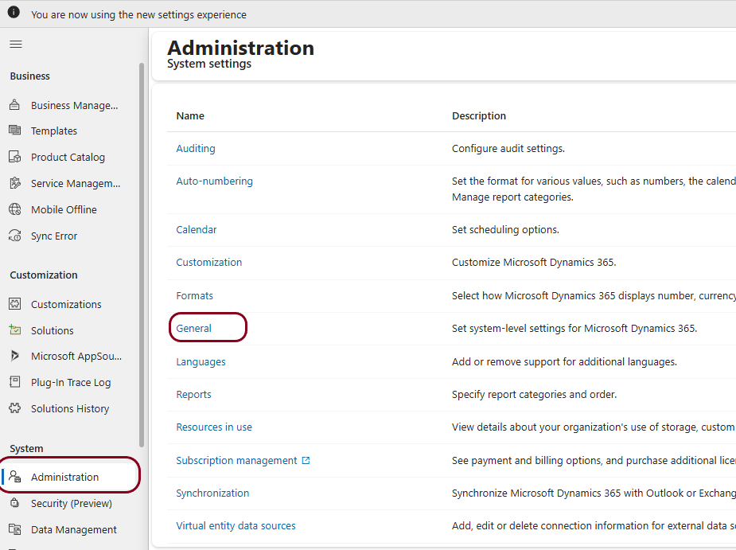Open the Customizations sidebar item
The image size is (736, 550).
[66, 304]
